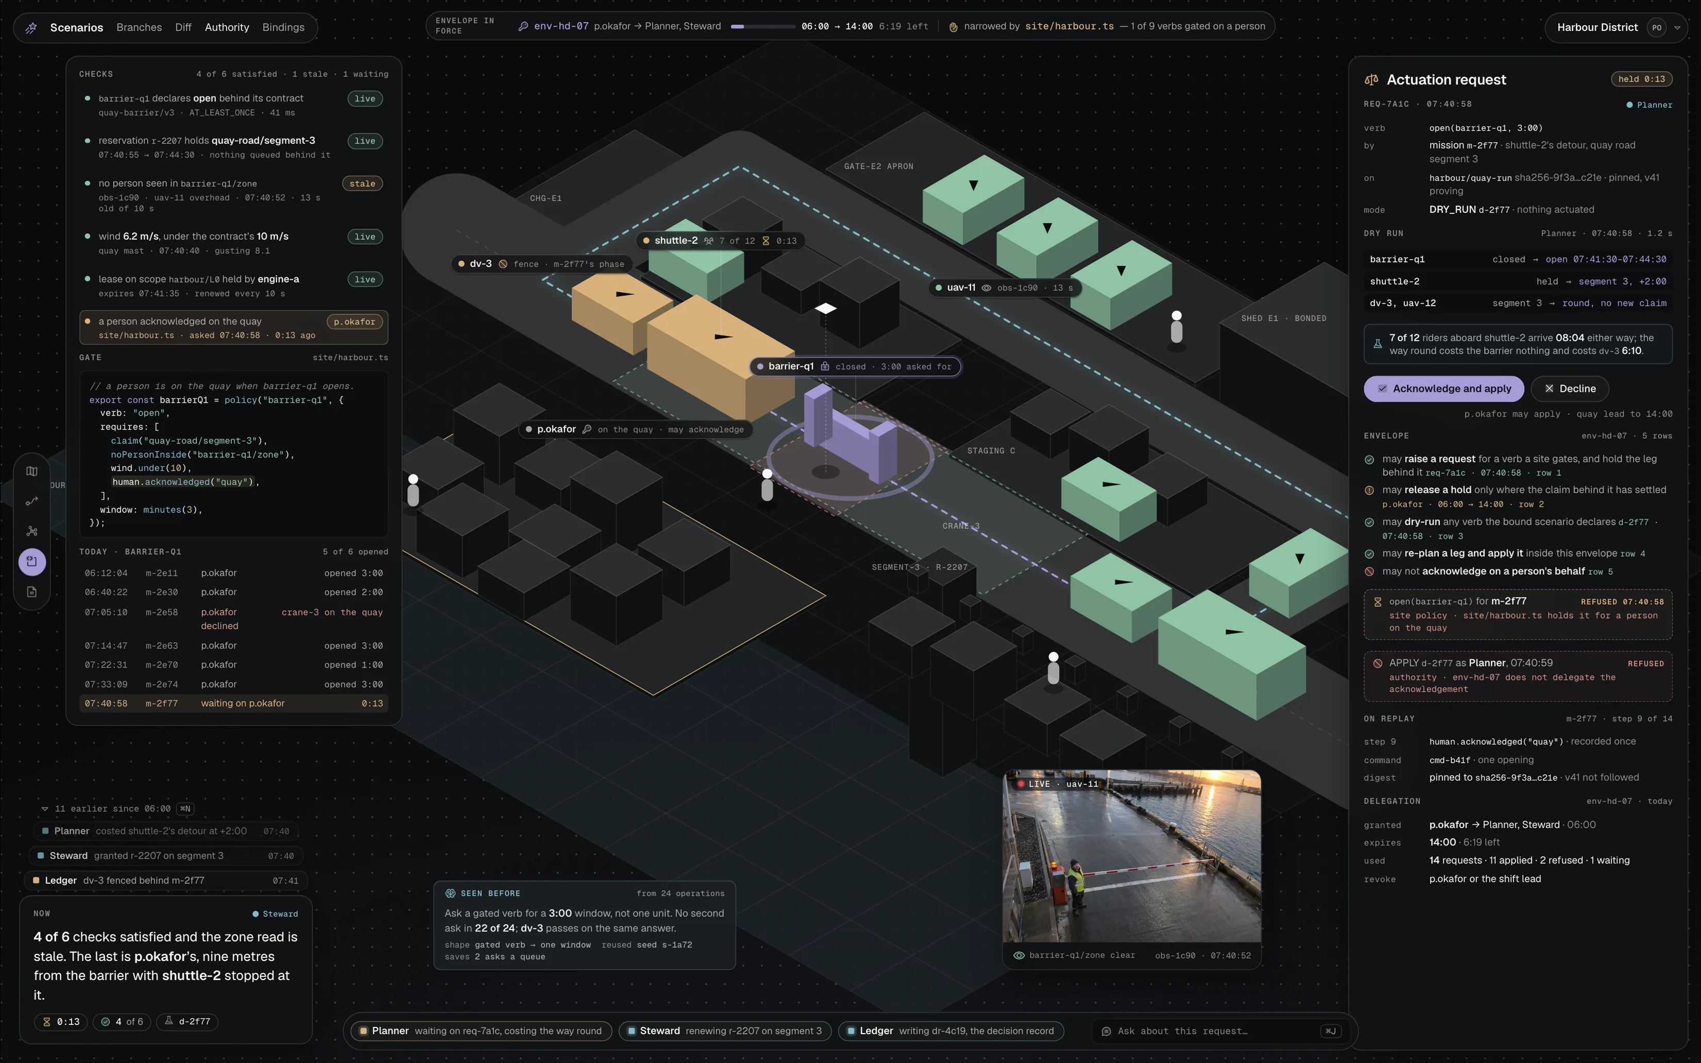
Task: Expand the Steward 'granted r-2207' log entry
Action: pyautogui.click(x=166, y=856)
